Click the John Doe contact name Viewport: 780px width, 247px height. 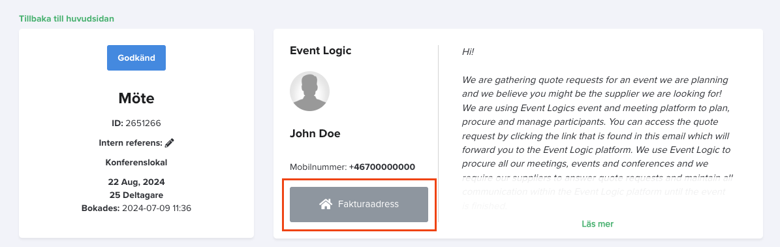pos(315,133)
